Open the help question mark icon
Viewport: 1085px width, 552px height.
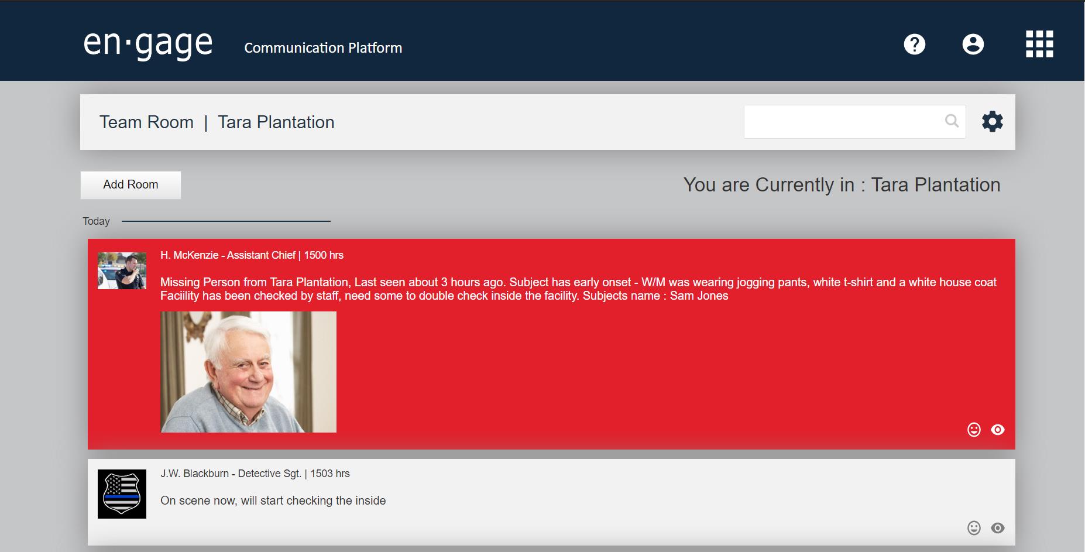click(914, 44)
